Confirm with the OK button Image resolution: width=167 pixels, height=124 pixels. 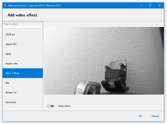click(x=140, y=116)
